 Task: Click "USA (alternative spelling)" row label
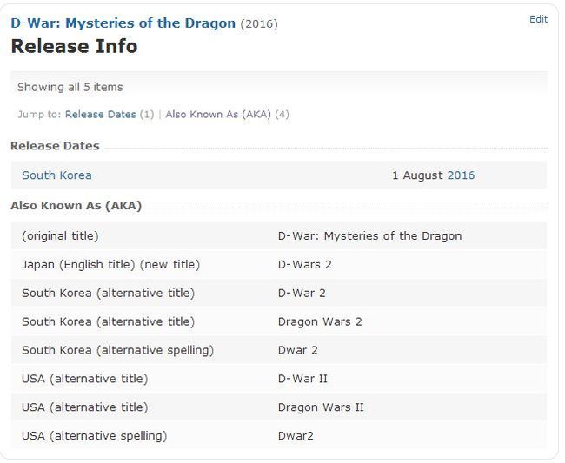(x=94, y=436)
